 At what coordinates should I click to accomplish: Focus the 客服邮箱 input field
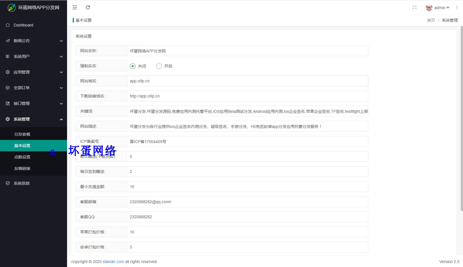coord(247,202)
